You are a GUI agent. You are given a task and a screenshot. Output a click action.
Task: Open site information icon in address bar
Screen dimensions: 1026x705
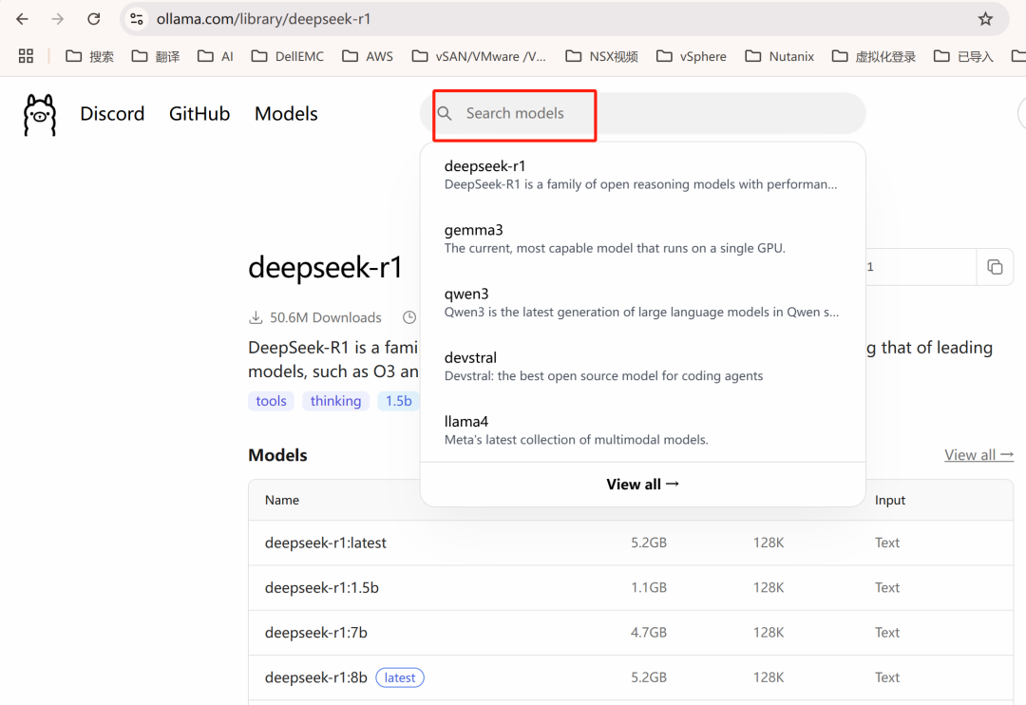tap(137, 19)
